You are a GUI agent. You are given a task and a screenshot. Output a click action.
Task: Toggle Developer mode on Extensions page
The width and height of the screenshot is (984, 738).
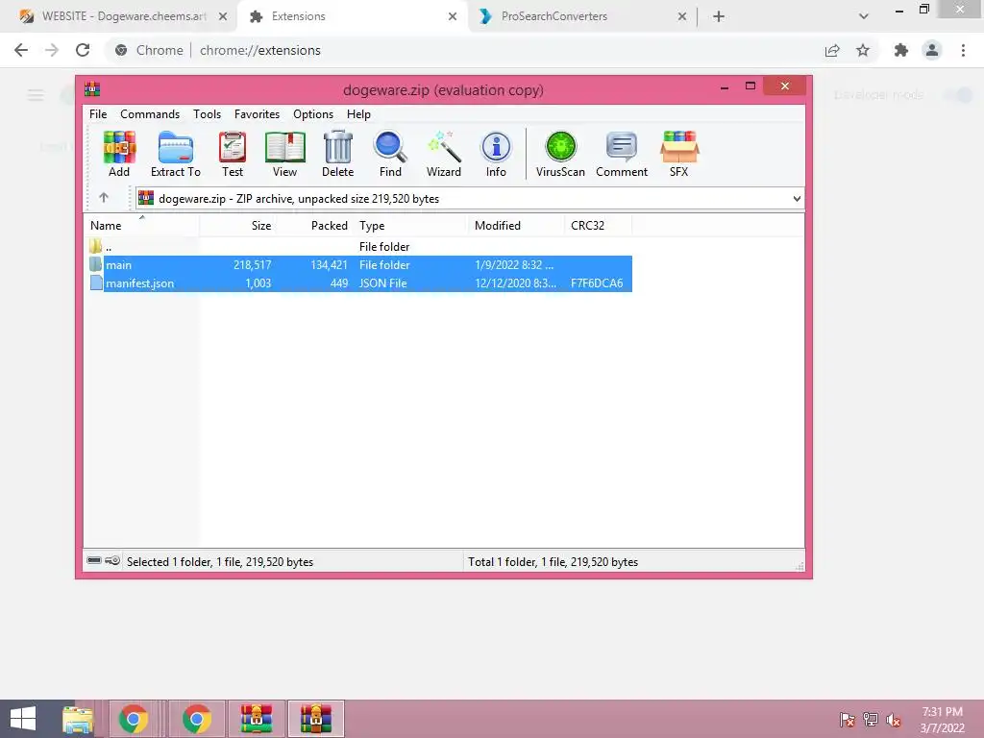[960, 95]
